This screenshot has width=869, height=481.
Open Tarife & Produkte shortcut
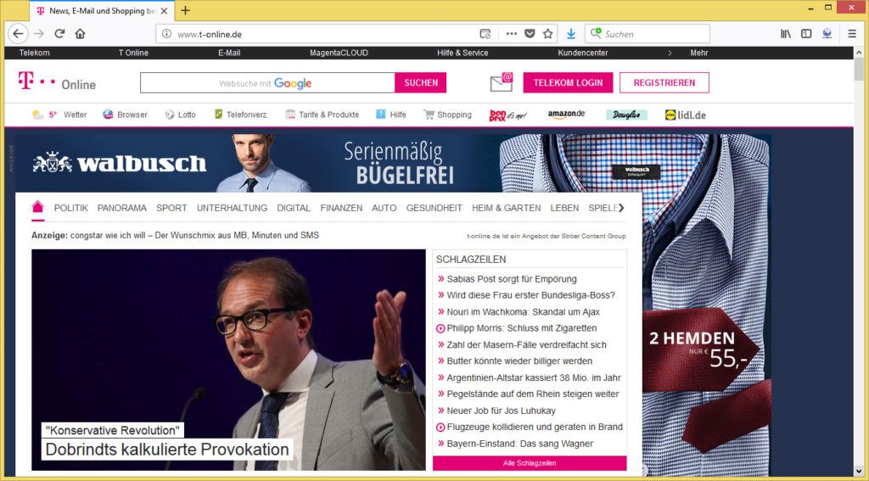pyautogui.click(x=322, y=115)
